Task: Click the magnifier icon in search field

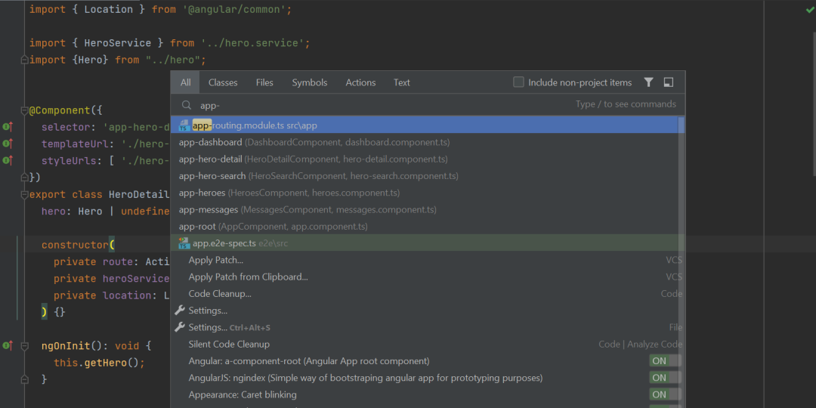Action: coord(187,105)
